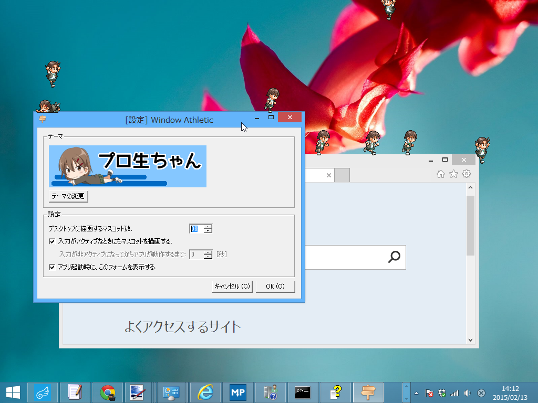Image resolution: width=538 pixels, height=403 pixels.
Task: Open the clock showing 14:12
Action: (x=510, y=393)
